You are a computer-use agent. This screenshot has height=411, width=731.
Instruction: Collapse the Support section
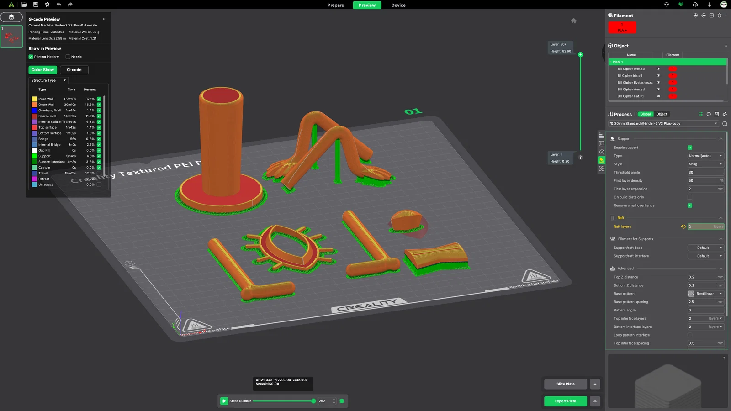[x=721, y=139]
